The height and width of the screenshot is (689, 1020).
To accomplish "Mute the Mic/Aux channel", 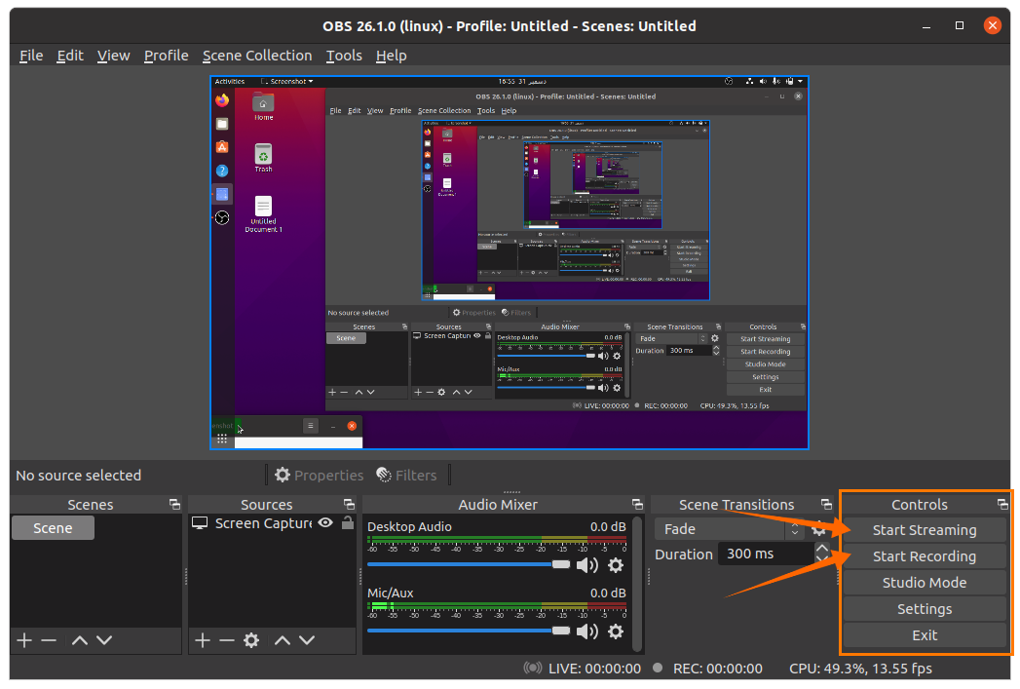I will (586, 632).
